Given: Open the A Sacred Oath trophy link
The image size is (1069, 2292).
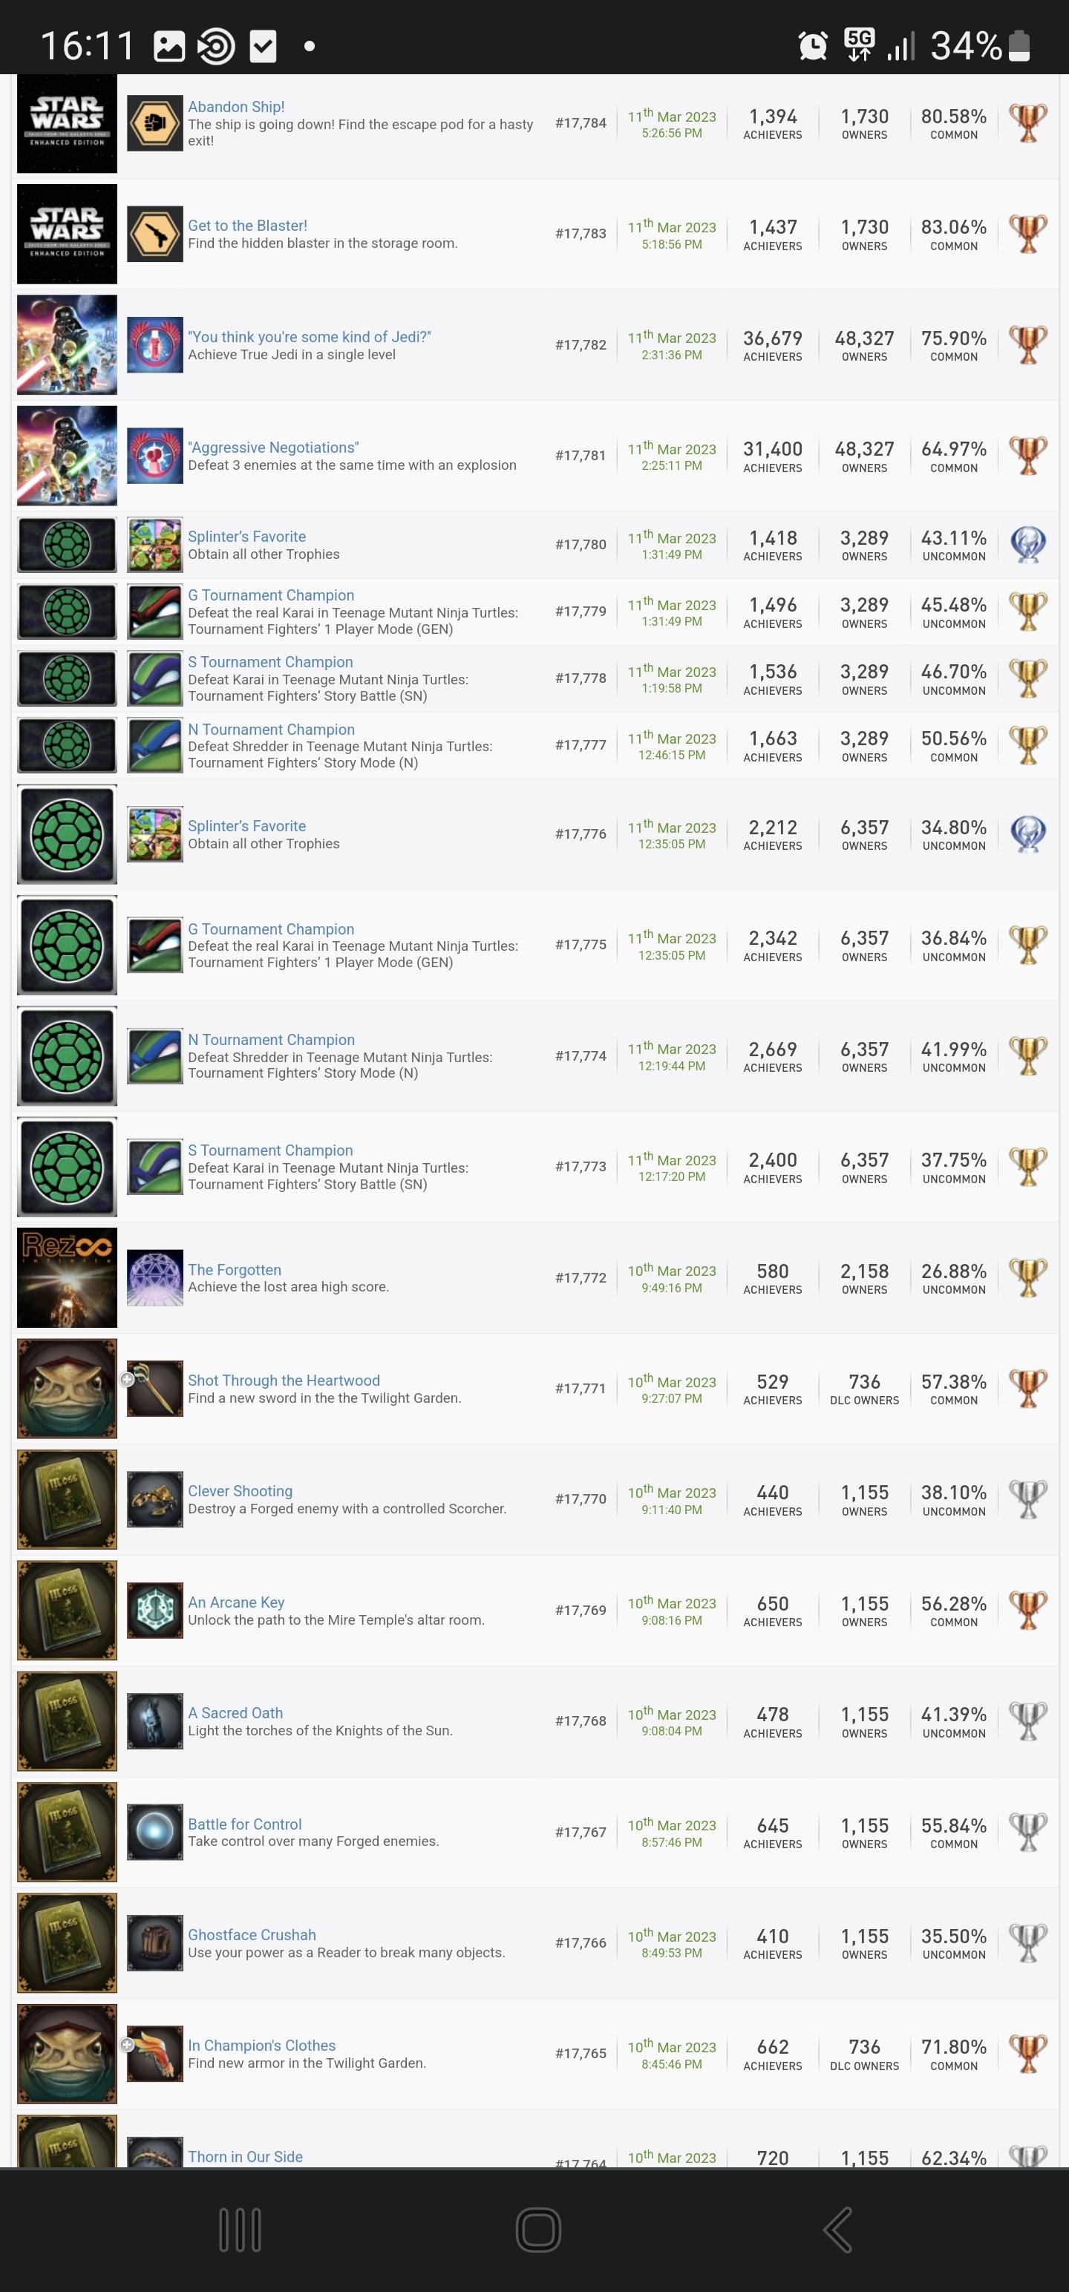Looking at the screenshot, I should [x=235, y=1713].
